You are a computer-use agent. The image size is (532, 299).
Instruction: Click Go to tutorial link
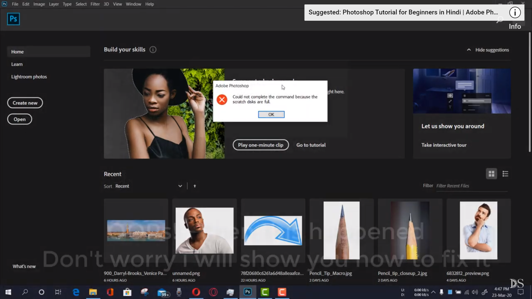click(311, 145)
